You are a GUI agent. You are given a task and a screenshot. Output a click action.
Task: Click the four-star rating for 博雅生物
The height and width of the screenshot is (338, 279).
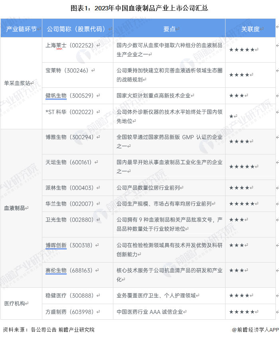(239, 142)
